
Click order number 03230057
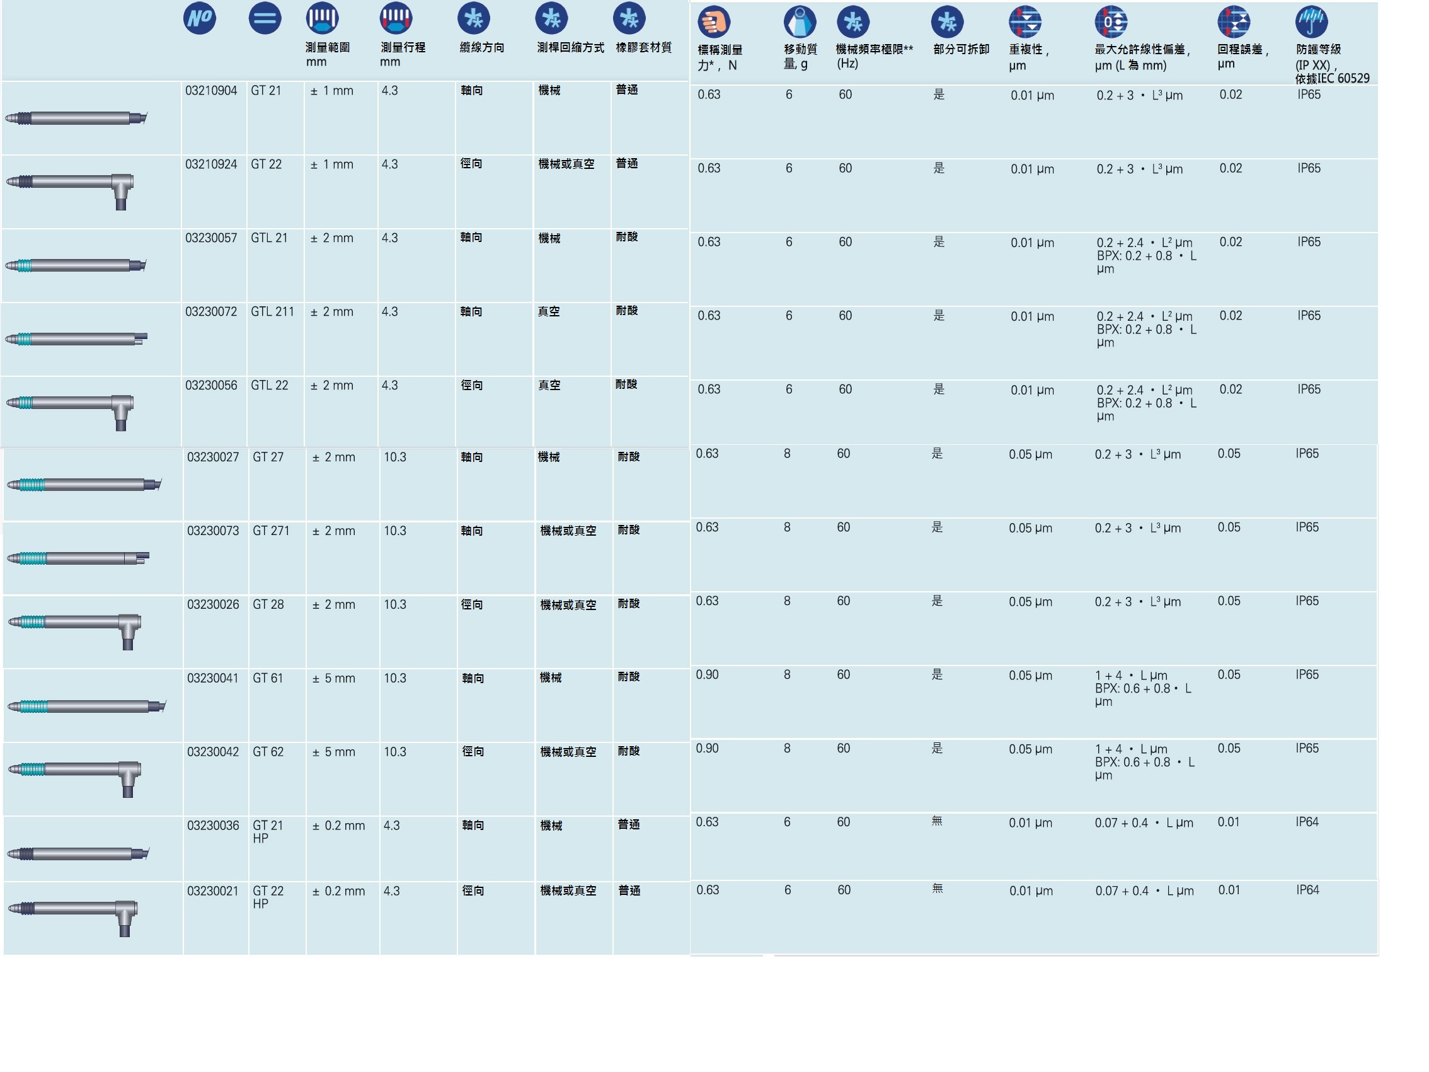click(211, 238)
